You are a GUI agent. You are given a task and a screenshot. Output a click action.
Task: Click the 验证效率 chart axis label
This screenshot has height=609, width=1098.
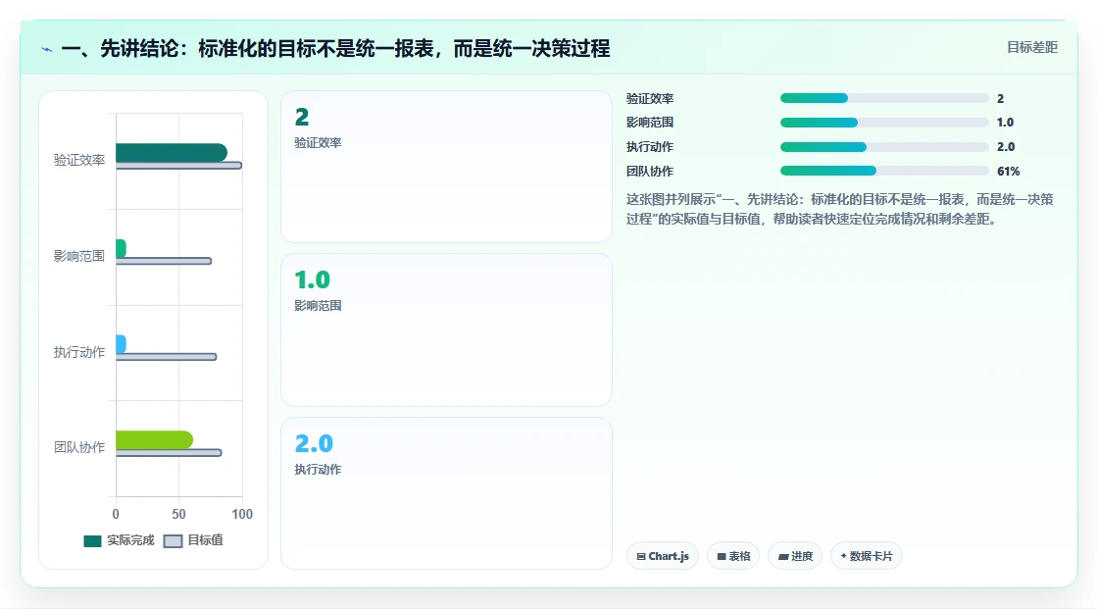[79, 161]
